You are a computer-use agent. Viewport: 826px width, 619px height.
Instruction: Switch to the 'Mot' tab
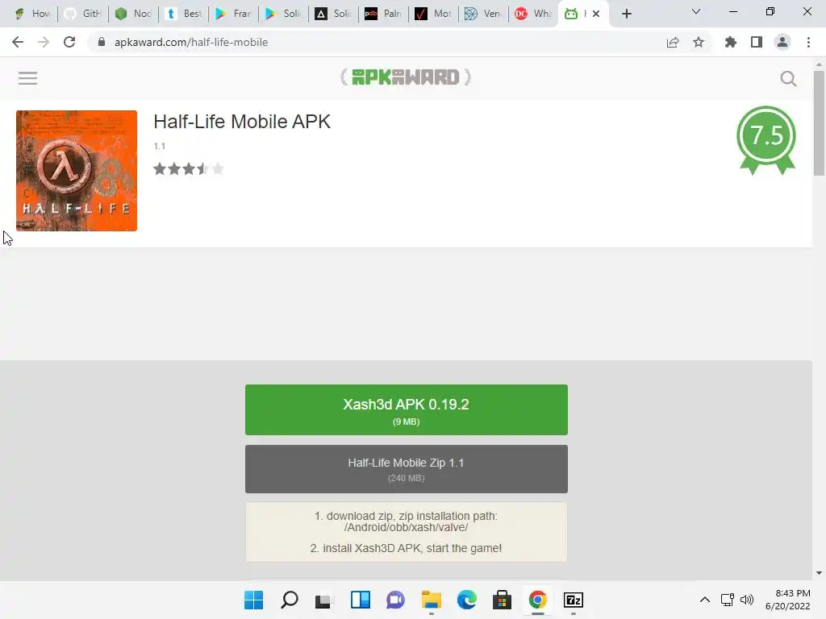(434, 14)
